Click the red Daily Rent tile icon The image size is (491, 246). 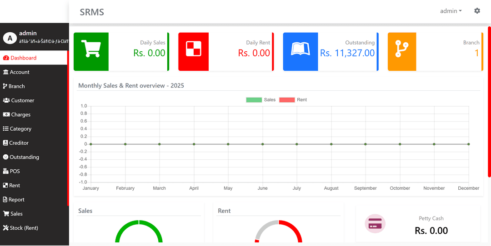point(194,49)
